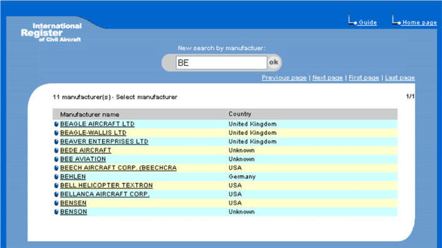Open BELLANCA AIRCRAFT CORP. link

(105, 194)
